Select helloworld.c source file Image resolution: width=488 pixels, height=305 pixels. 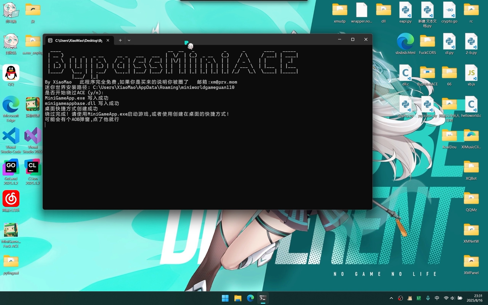click(471, 107)
